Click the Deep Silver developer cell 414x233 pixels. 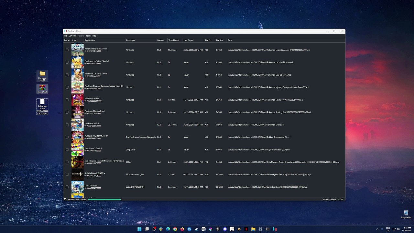pyautogui.click(x=131, y=150)
